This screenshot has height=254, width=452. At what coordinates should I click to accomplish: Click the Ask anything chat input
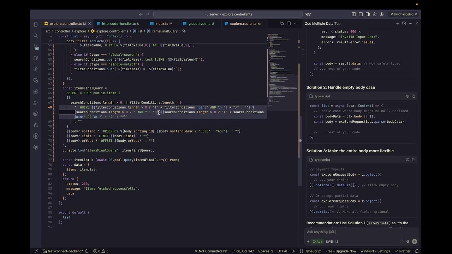[x=362, y=232]
